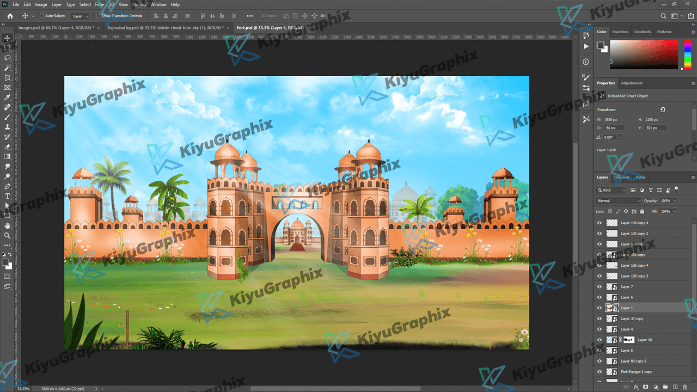
Task: Click the W width input field
Action: [x=614, y=119]
